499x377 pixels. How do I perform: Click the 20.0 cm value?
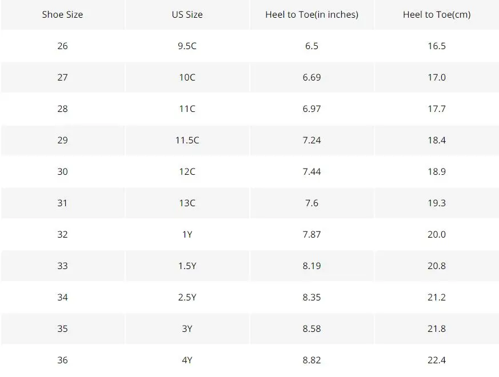pyautogui.click(x=437, y=234)
